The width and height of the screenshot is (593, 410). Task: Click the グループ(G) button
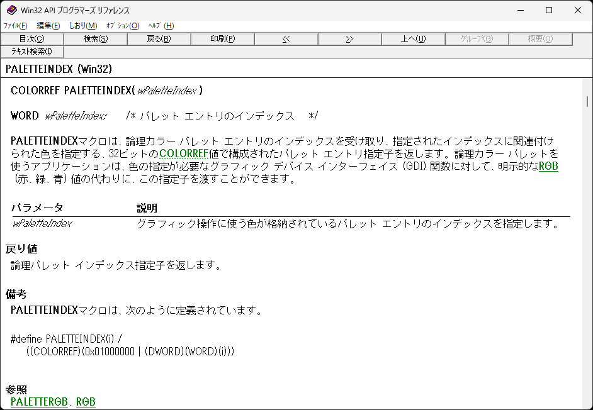click(x=477, y=39)
